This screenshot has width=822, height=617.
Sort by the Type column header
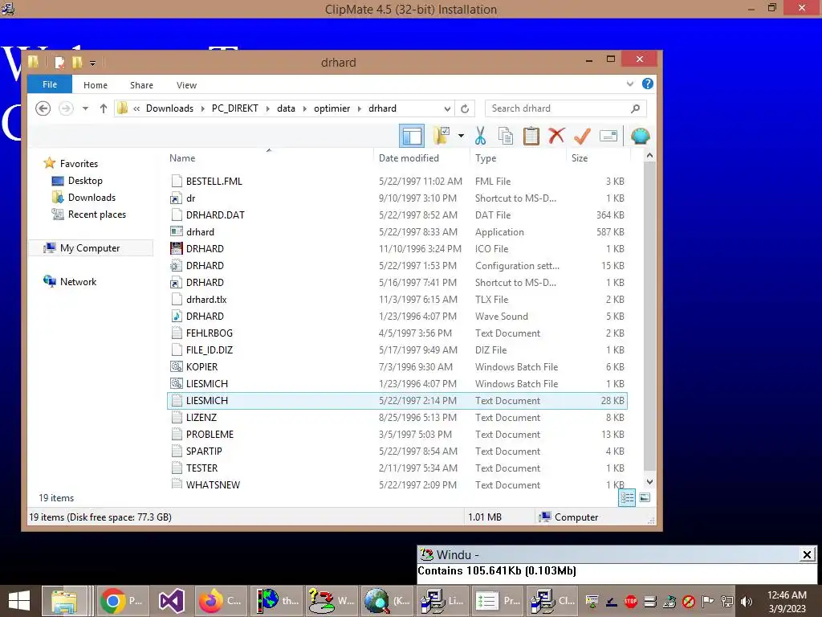(x=486, y=158)
